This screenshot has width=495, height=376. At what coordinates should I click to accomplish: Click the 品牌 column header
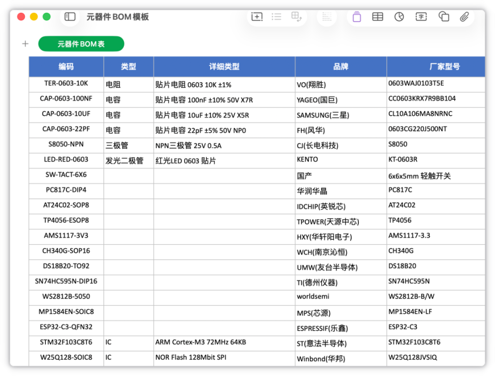coord(341,67)
